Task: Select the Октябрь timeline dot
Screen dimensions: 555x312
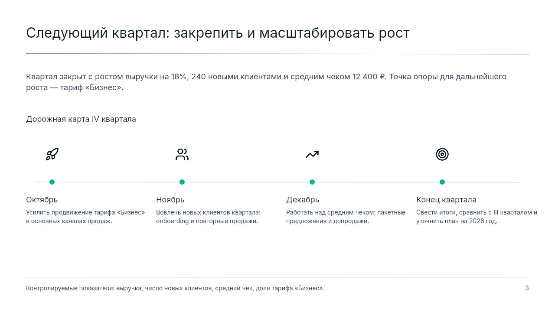Action: click(52, 182)
